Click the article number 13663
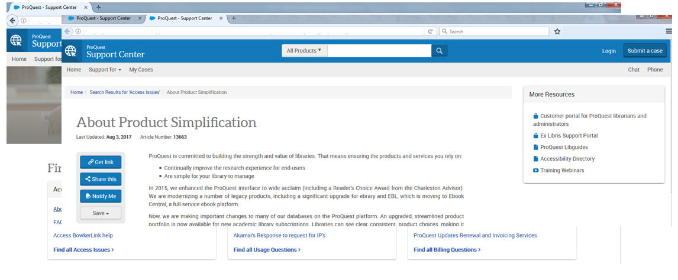The width and height of the screenshot is (678, 280). 180,137
